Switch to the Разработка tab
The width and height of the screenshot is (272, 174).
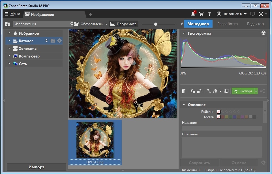click(x=227, y=24)
